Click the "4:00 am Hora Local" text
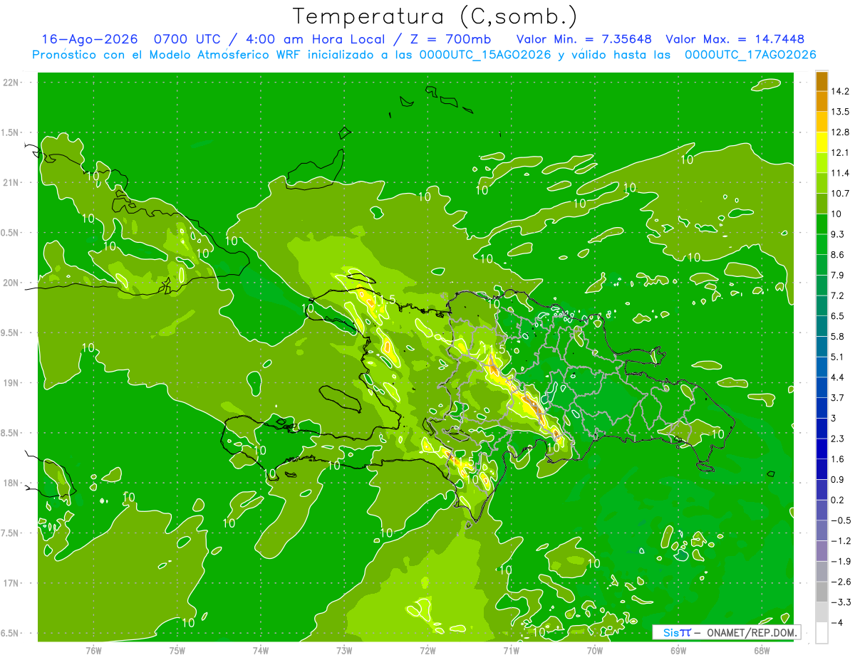Image resolution: width=855 pixels, height=660 pixels. [316, 39]
